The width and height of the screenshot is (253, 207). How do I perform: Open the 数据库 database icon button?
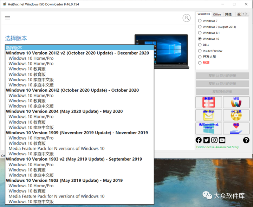[x=209, y=102]
